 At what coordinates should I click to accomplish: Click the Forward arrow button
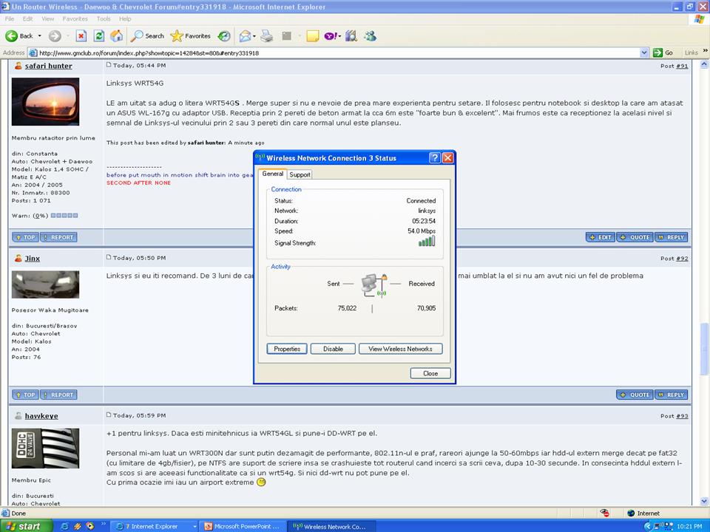55,35
